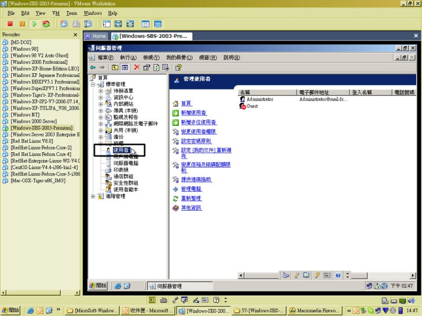This screenshot has height=316, width=422.
Task: Expand the 網際網路及電子郵件 tree node
Action: pyautogui.click(x=101, y=124)
